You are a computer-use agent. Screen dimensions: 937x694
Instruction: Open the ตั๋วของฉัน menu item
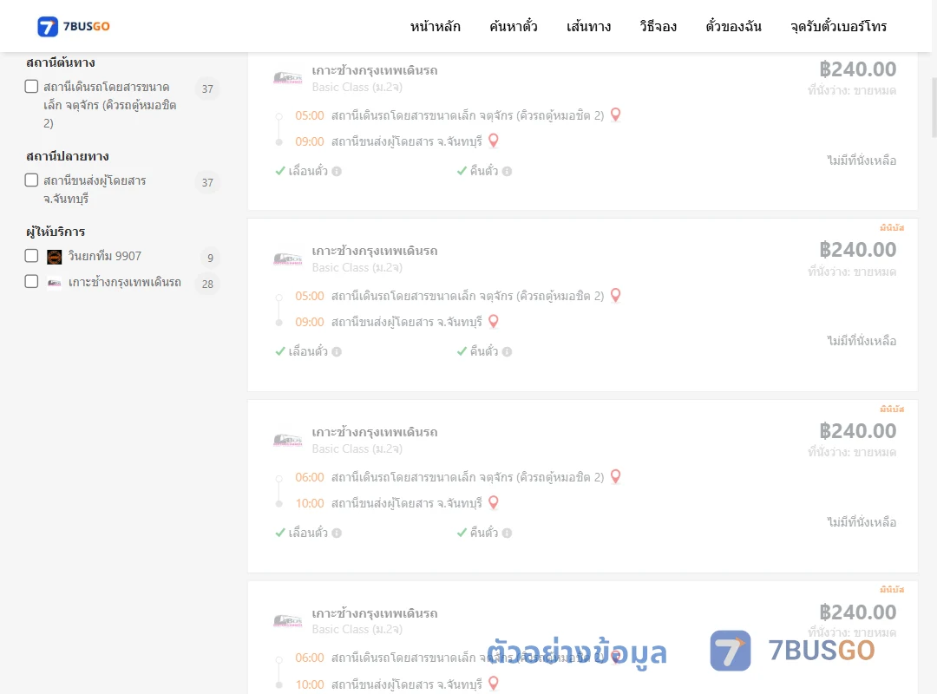click(x=733, y=26)
